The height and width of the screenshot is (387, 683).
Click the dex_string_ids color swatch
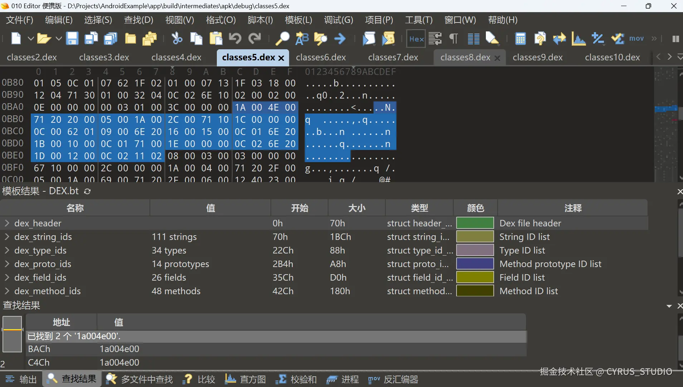pyautogui.click(x=475, y=237)
